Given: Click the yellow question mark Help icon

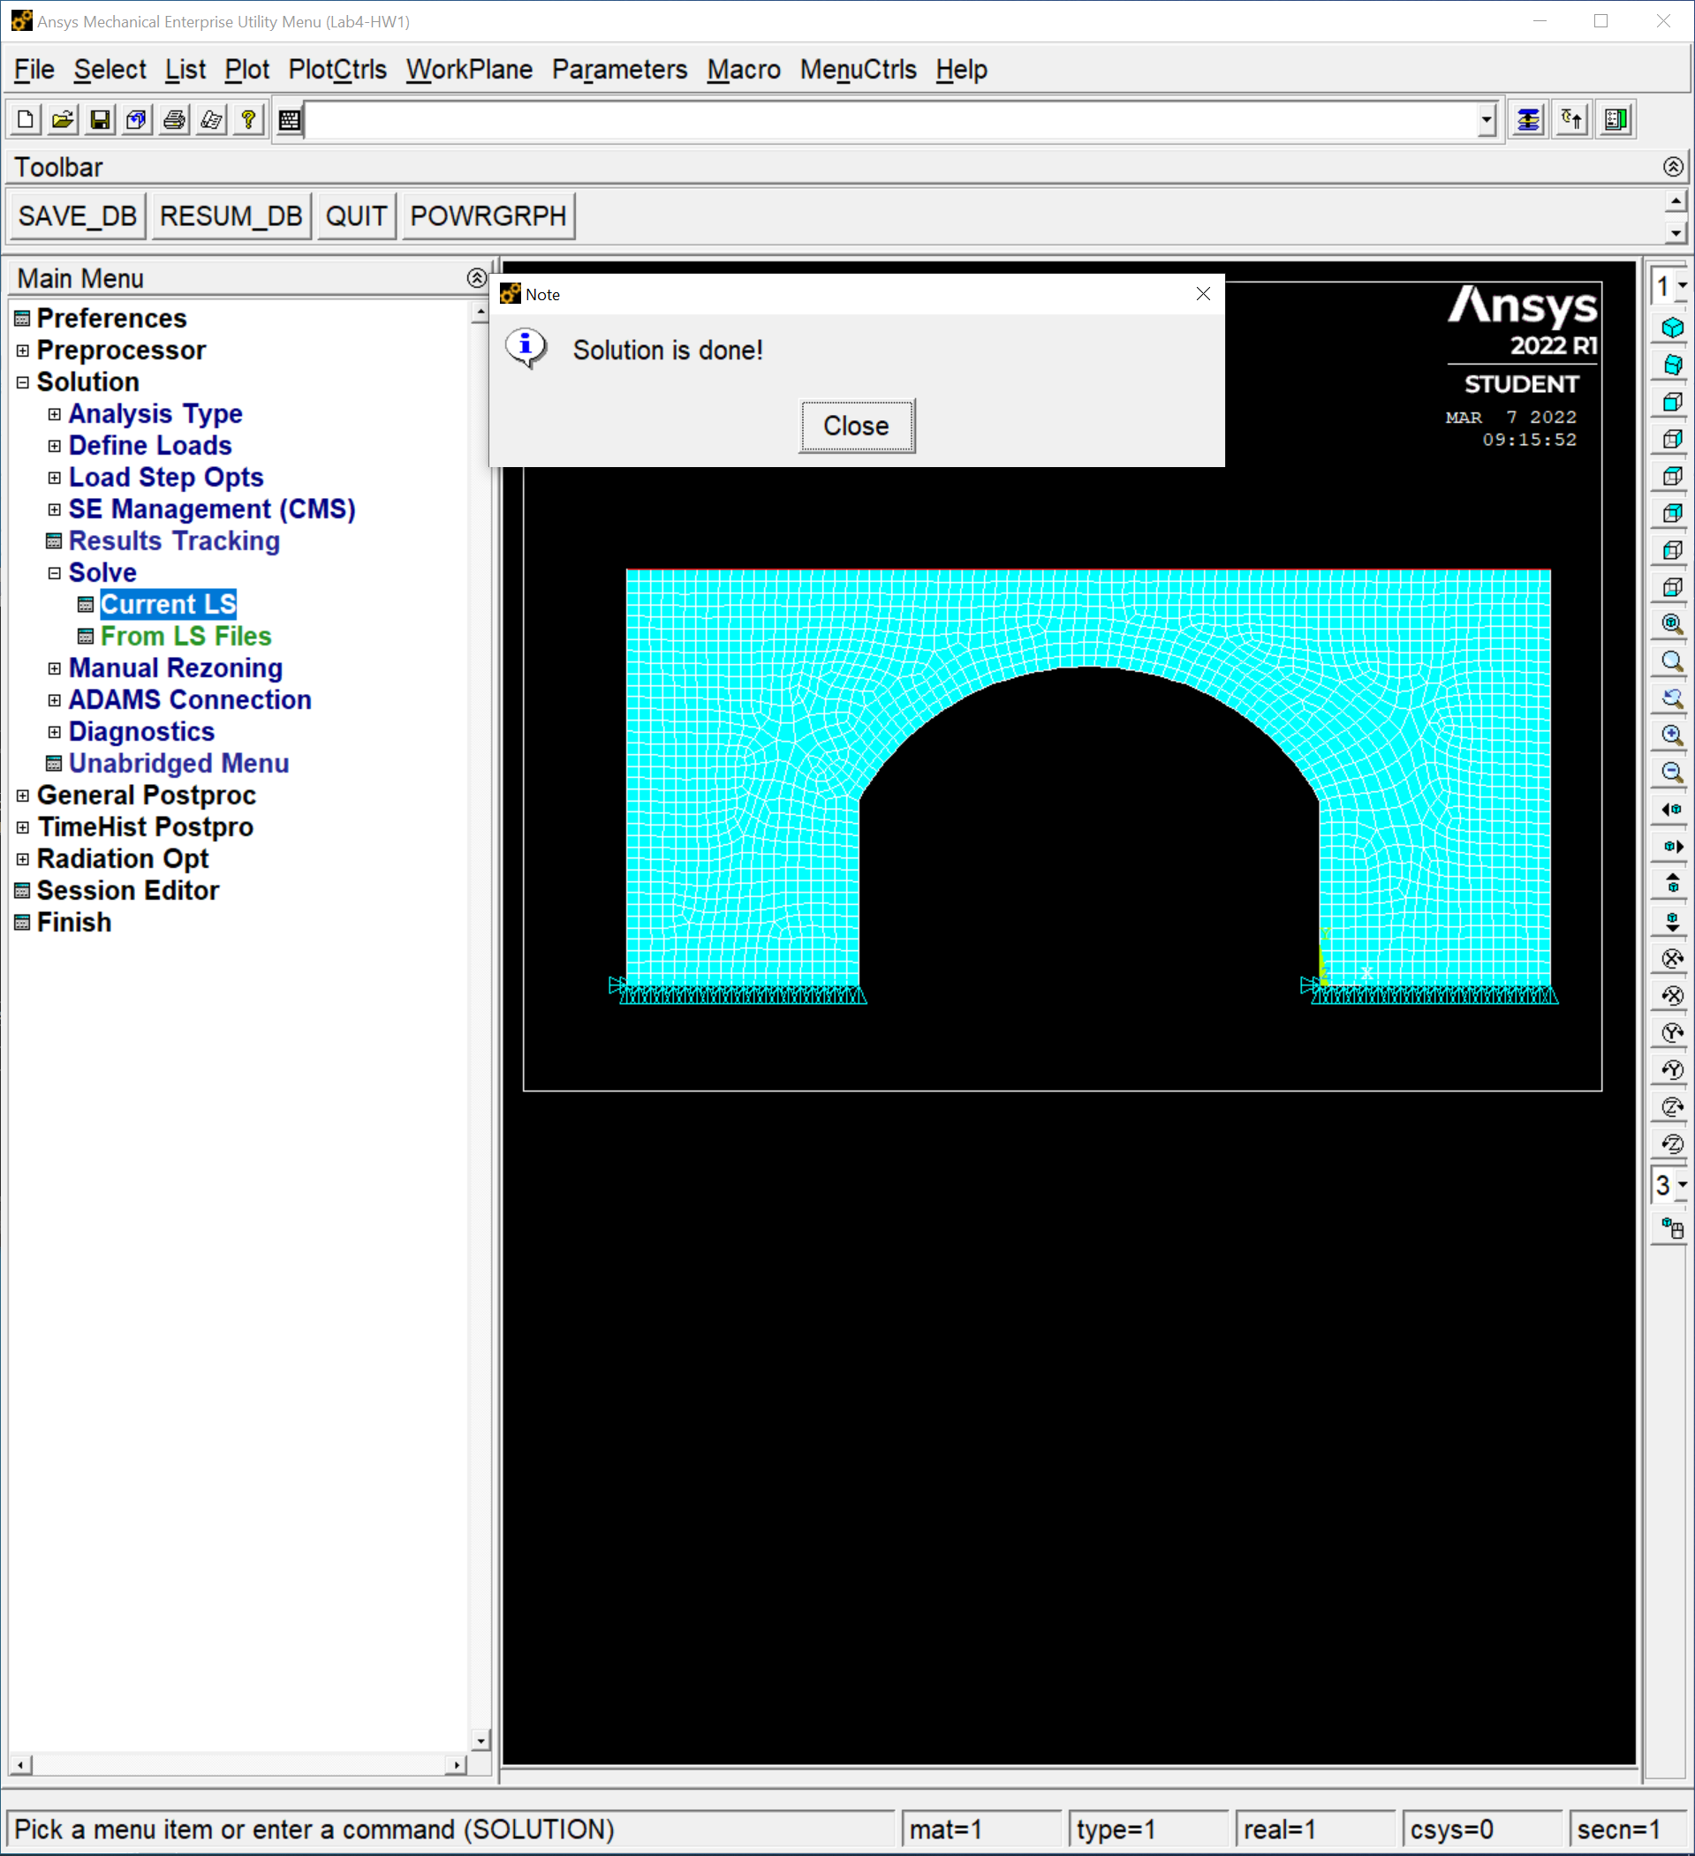Looking at the screenshot, I should coord(248,121).
